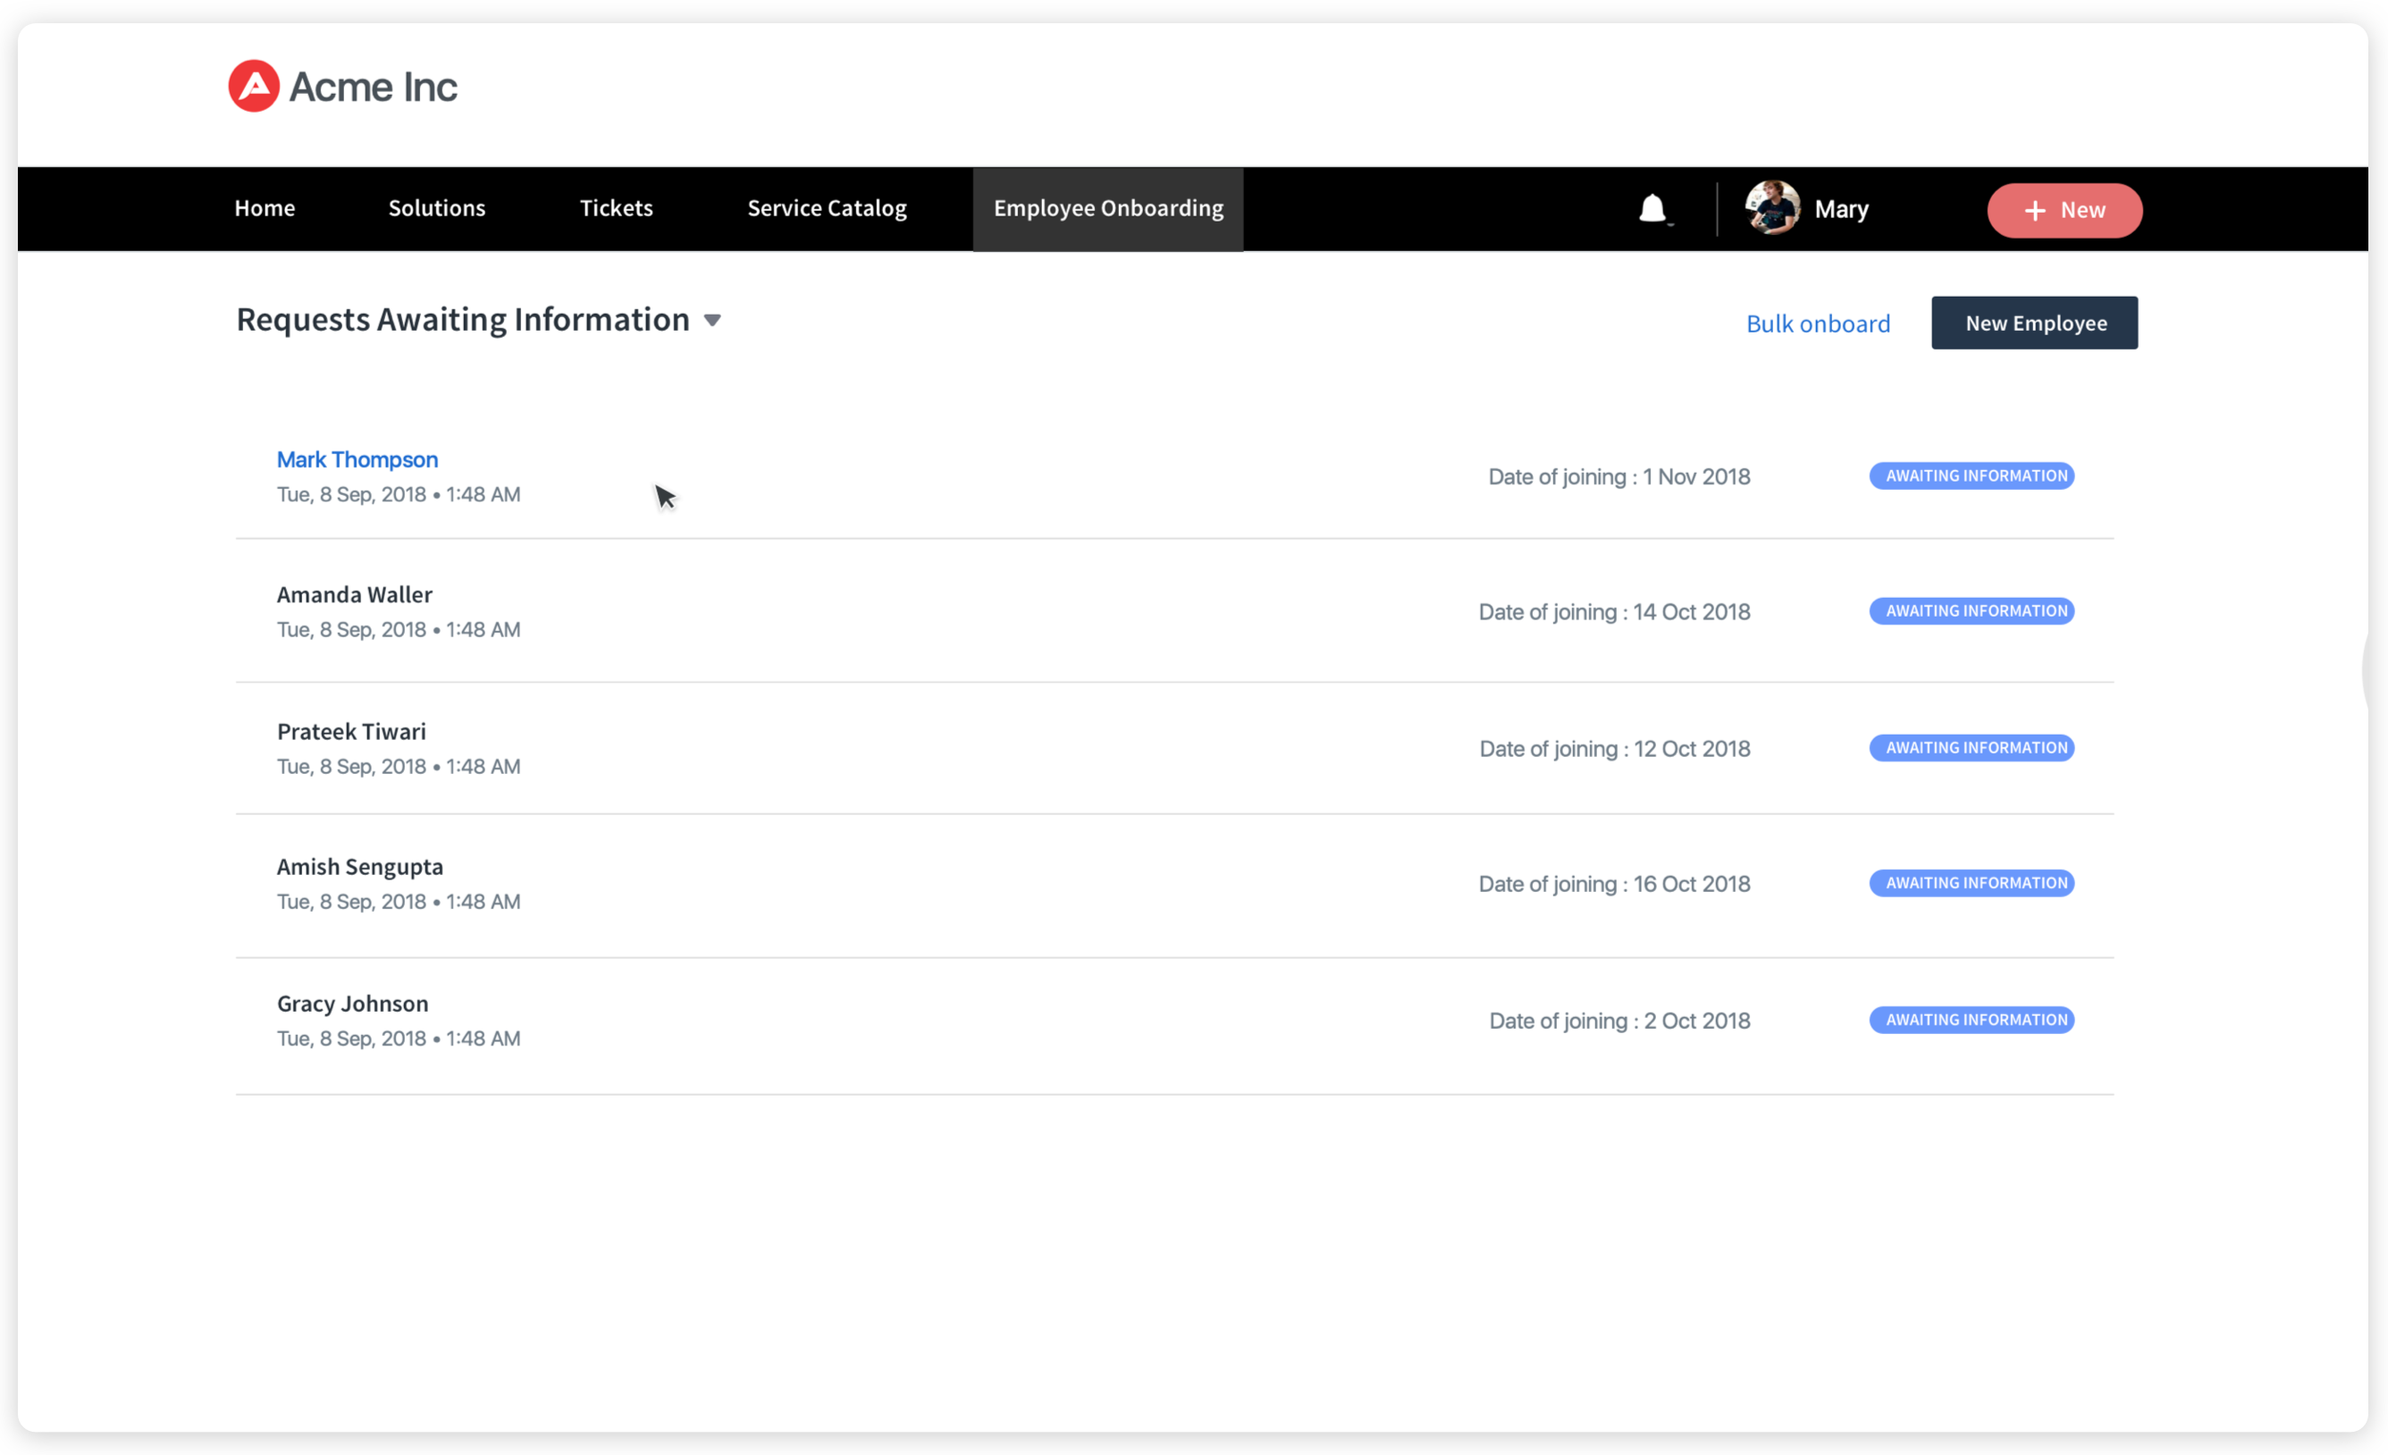
Task: Open Mark Thompson's onboarding request
Action: (x=357, y=458)
